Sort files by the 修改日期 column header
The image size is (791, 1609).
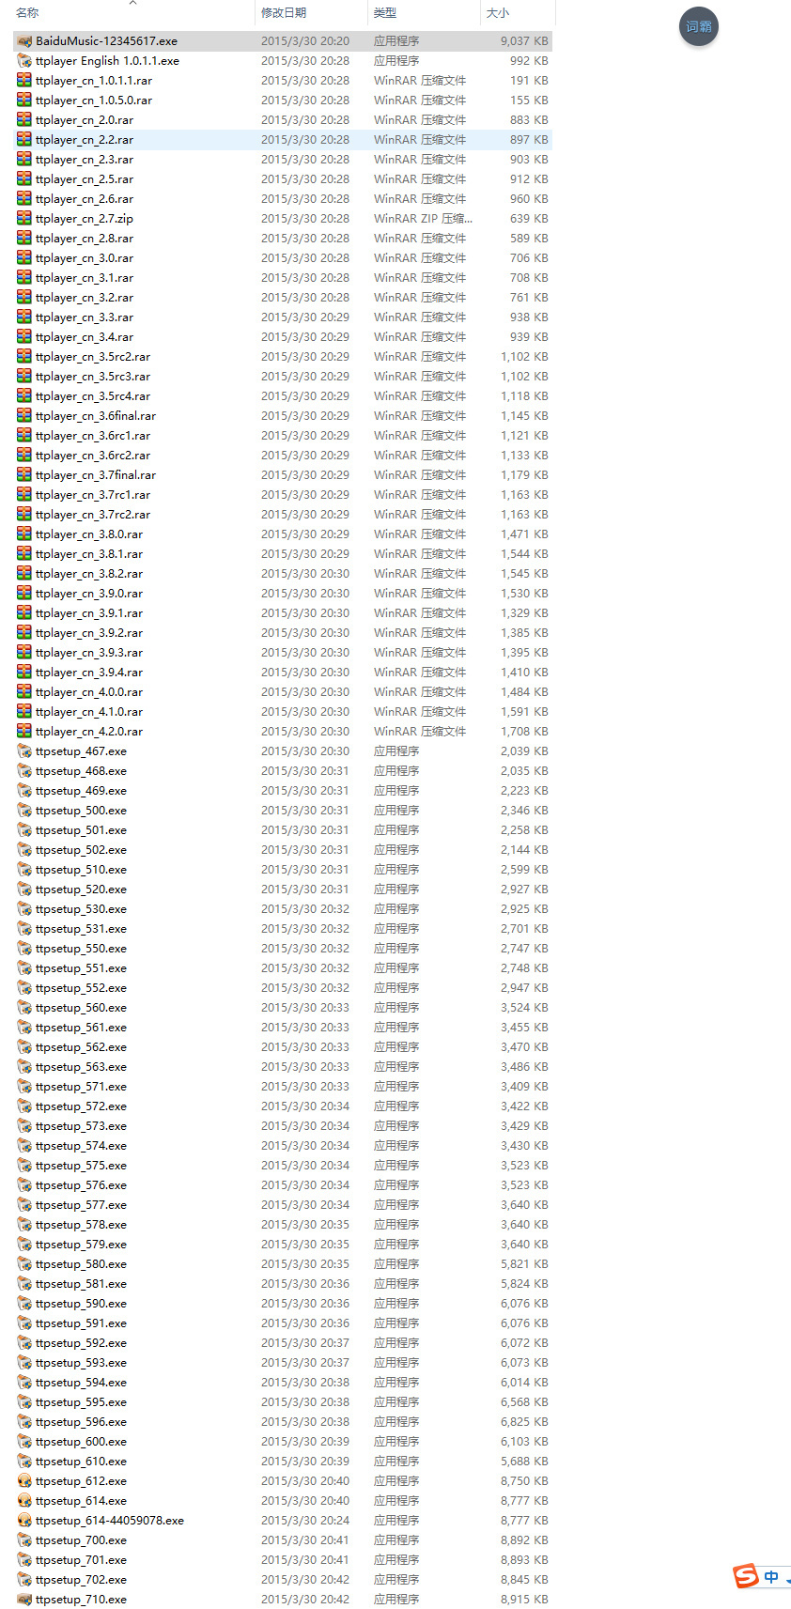[284, 13]
